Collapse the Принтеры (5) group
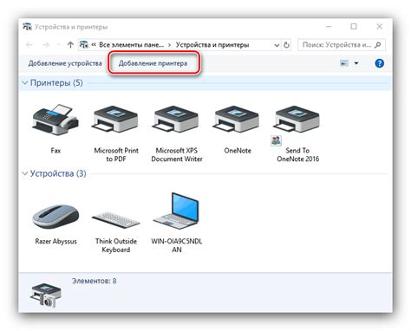 [25, 83]
